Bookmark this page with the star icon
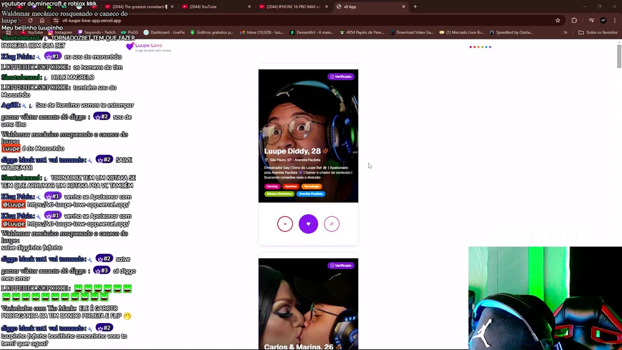Image resolution: width=622 pixels, height=350 pixels. pyautogui.click(x=558, y=20)
